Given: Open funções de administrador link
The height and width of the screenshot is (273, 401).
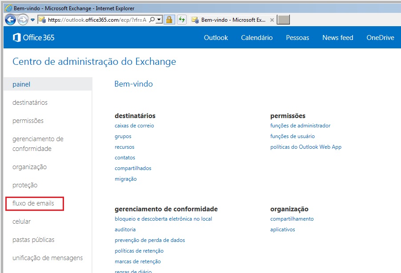Looking at the screenshot, I should coord(300,126).
